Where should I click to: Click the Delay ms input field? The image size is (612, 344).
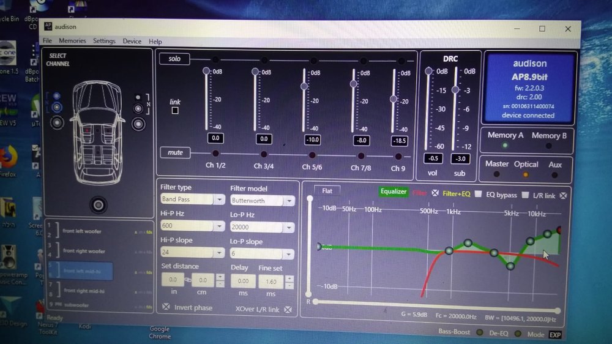pos(243,281)
